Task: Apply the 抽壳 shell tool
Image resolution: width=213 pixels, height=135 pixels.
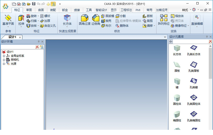Action: tap(106, 21)
